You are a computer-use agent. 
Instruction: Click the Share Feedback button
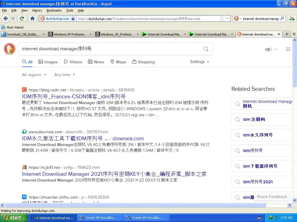click(x=272, y=197)
